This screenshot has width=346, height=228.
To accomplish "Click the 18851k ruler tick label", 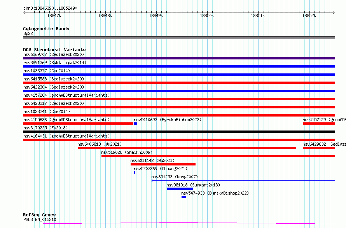I will pyautogui.click(x=258, y=16).
